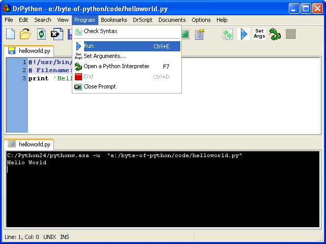The width and height of the screenshot is (326, 244).
Task: Click the DrPython title bar application icon
Action: tap(7, 9)
